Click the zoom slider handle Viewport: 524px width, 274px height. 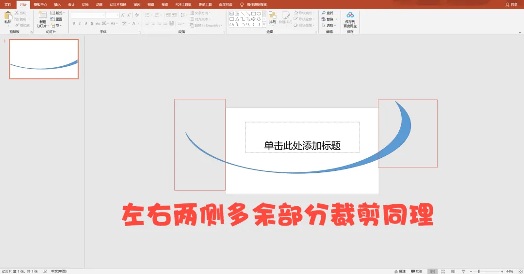[478, 271]
